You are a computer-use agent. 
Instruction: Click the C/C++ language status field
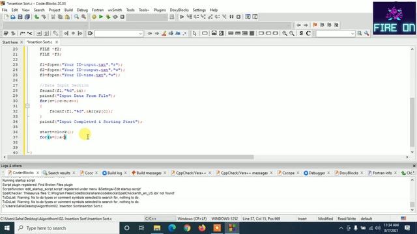click(x=160, y=218)
